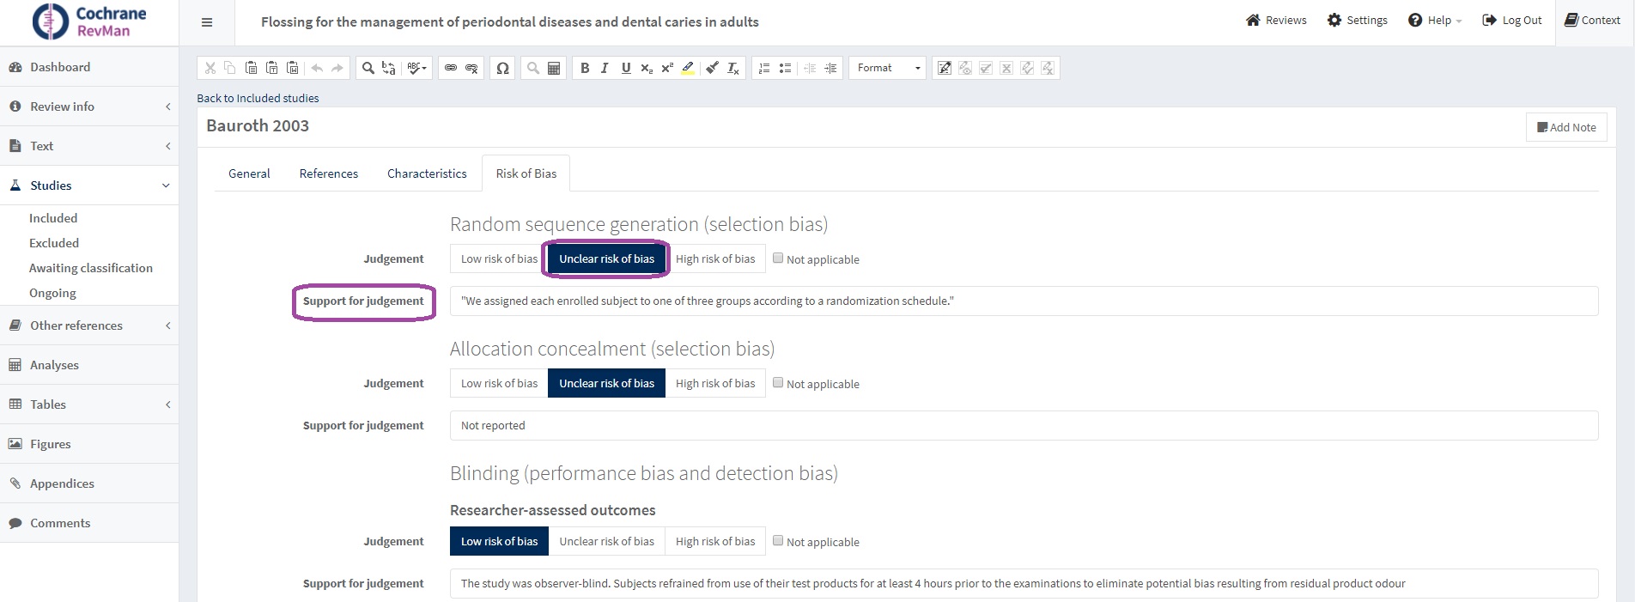Insert a special character with omega icon
Image resolution: width=1635 pixels, height=602 pixels.
point(502,68)
